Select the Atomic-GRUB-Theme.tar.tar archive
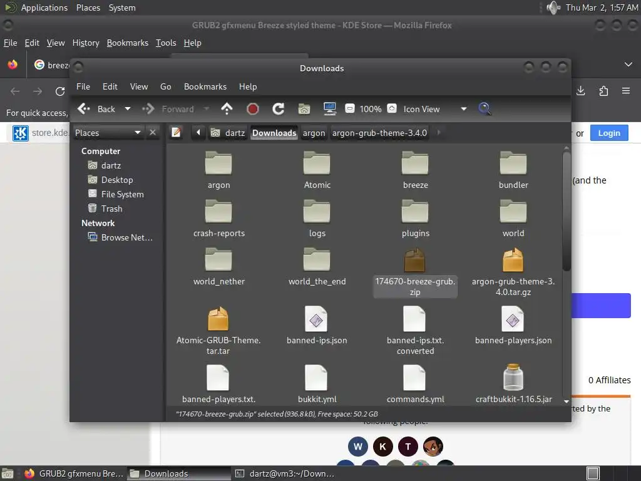Screen dimensions: 641x481 [x=218, y=331]
